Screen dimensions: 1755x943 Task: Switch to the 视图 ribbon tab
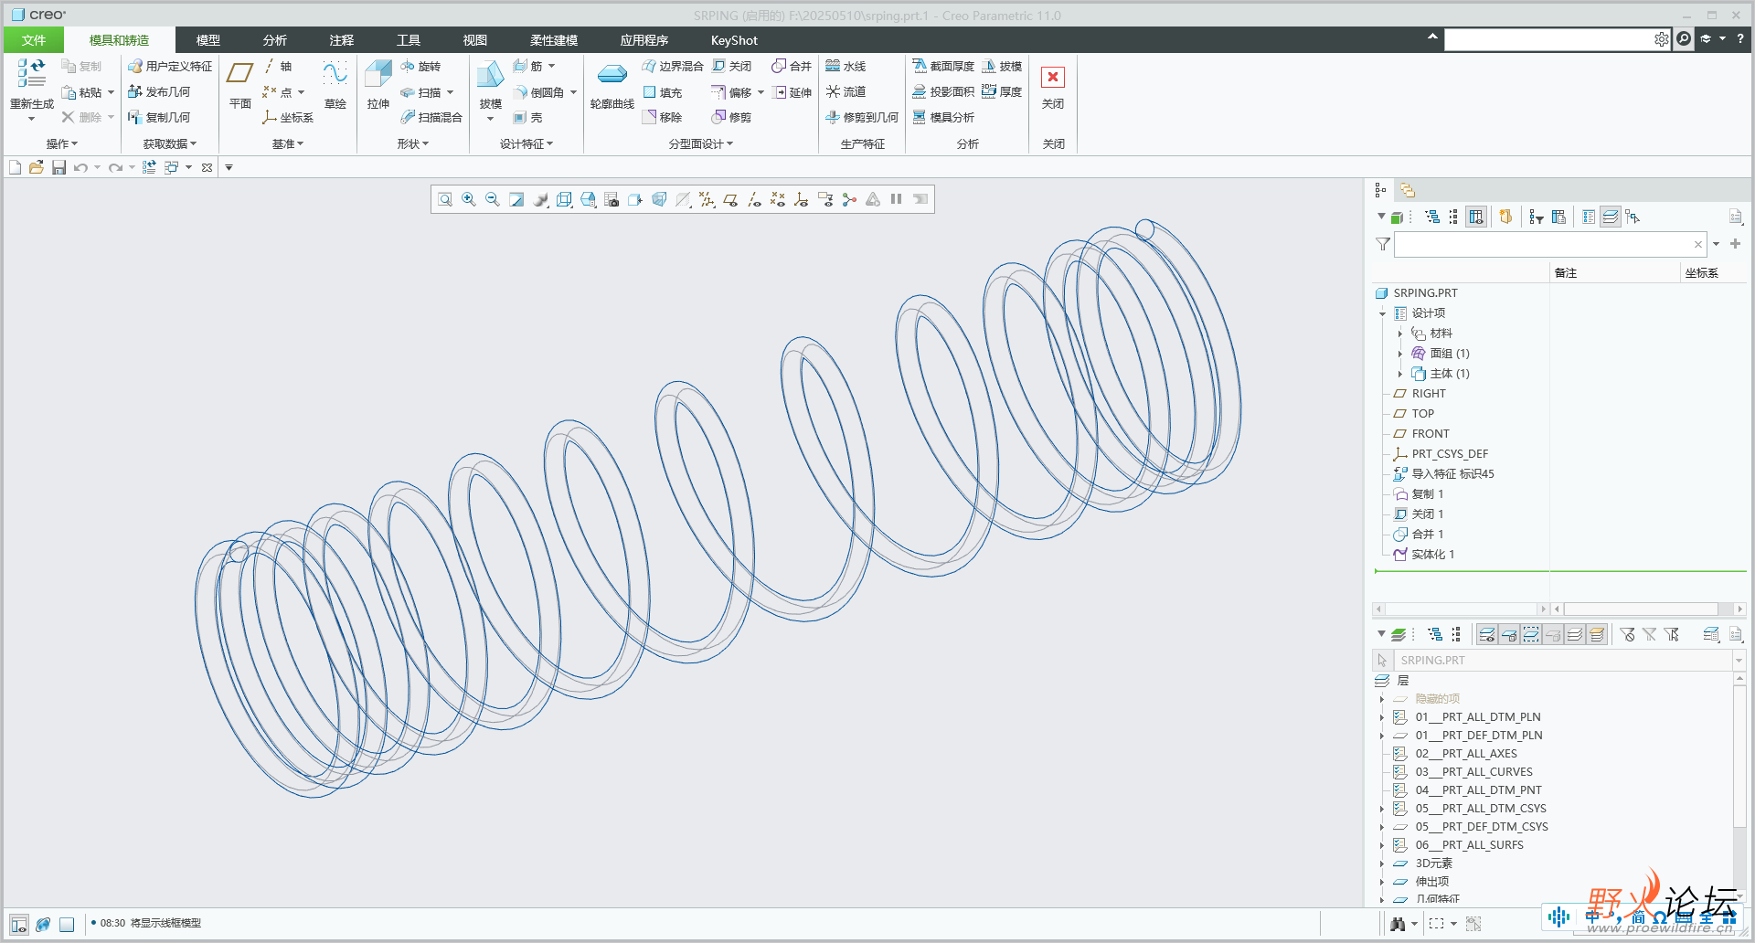[x=475, y=40]
